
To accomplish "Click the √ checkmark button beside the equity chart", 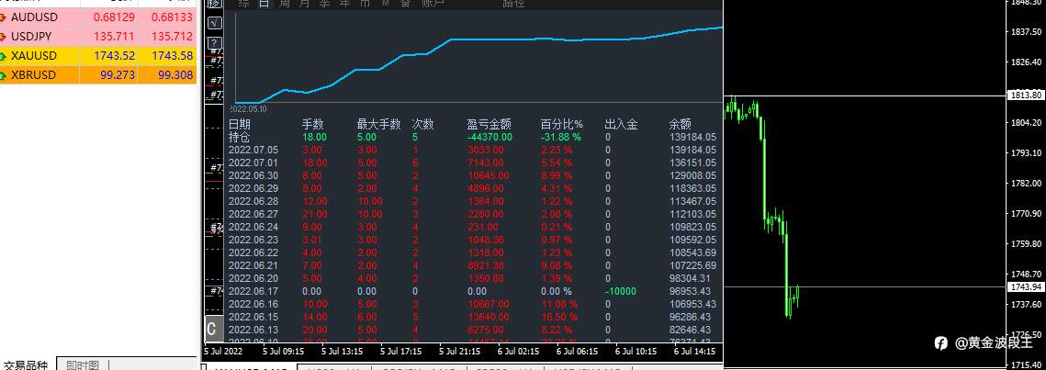I will pos(214,23).
